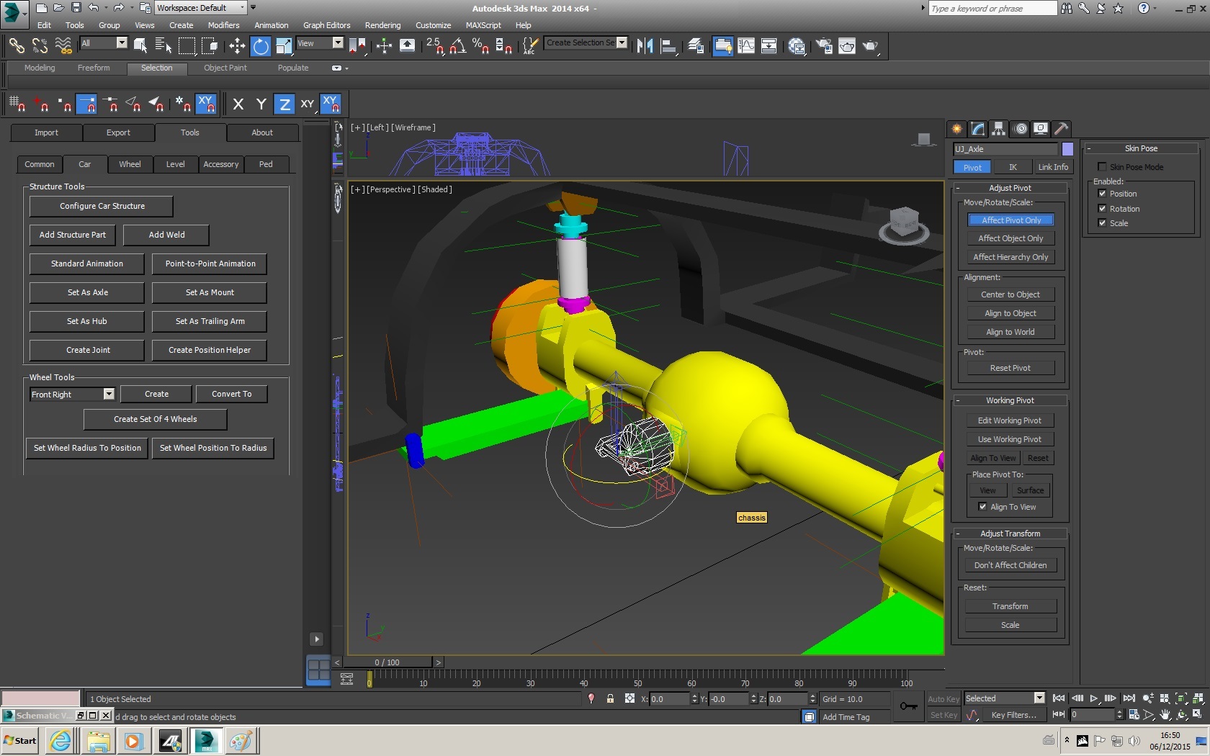Open the Rendering menu

[x=382, y=25]
